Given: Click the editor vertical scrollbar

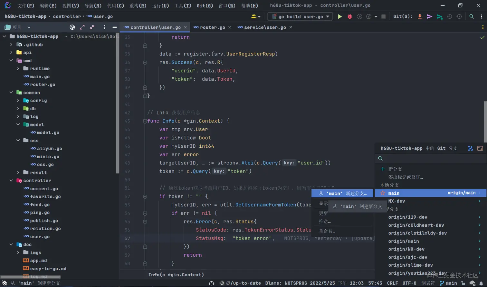Looking at the screenshot, I should click(x=485, y=122).
